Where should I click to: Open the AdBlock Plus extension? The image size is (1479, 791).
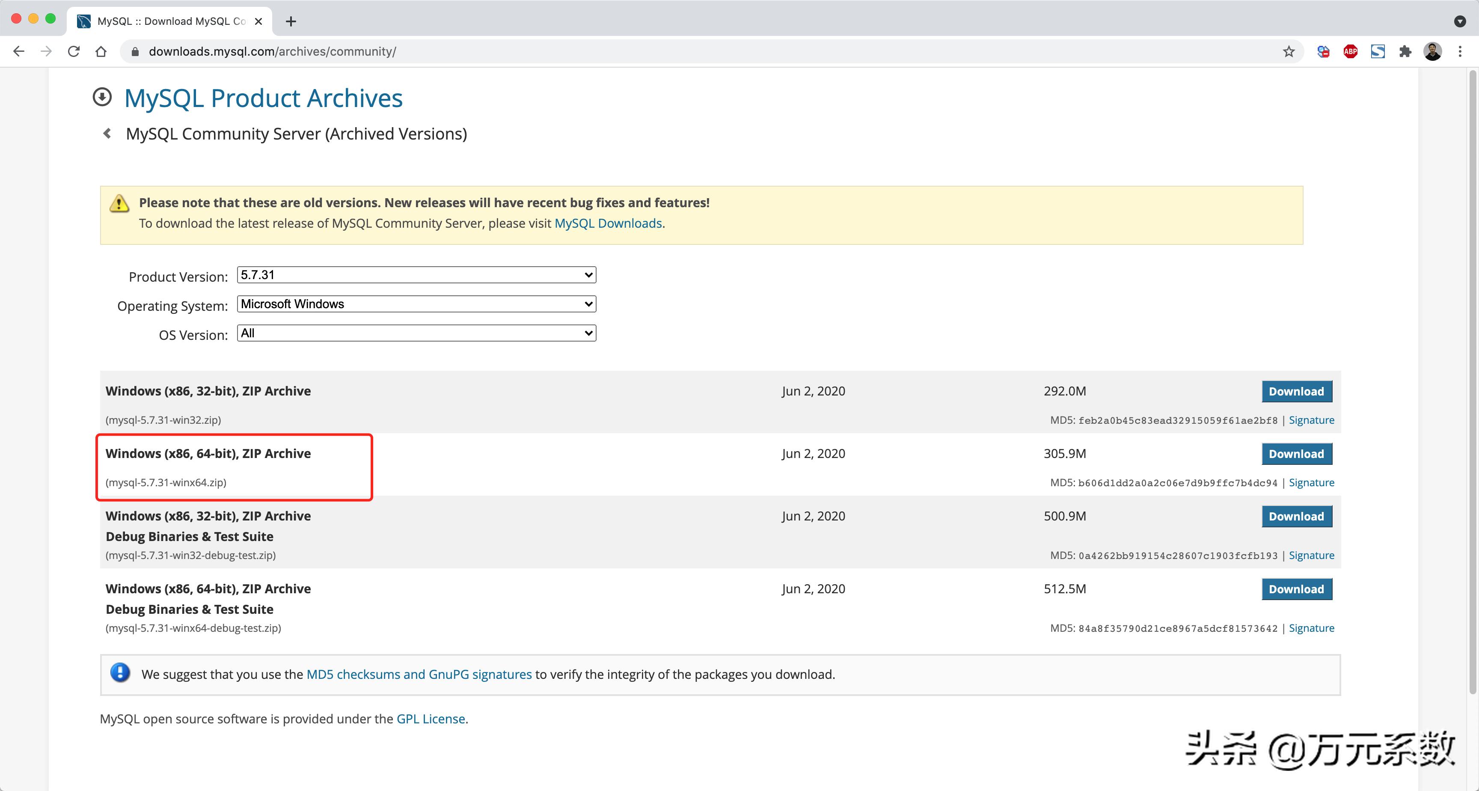[x=1350, y=52]
